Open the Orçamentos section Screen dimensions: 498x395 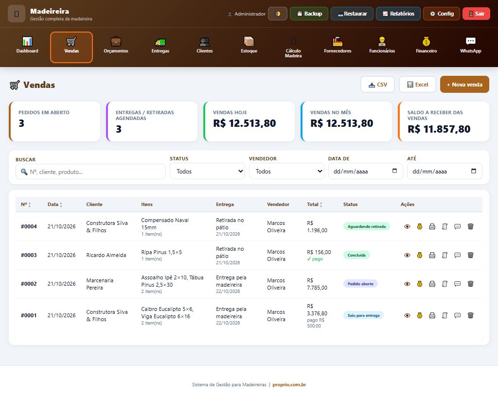(x=116, y=47)
